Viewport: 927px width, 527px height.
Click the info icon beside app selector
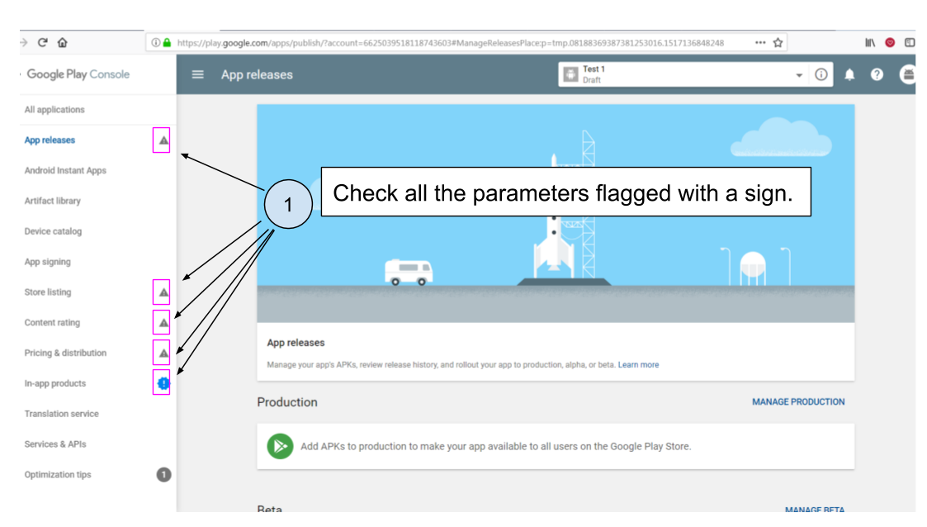coord(821,74)
